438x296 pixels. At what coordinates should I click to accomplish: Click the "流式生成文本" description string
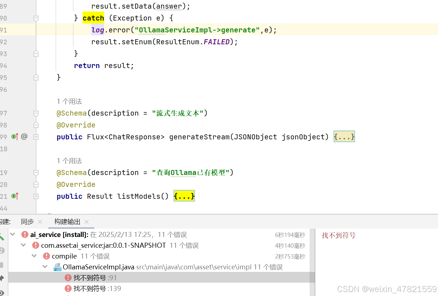point(177,113)
